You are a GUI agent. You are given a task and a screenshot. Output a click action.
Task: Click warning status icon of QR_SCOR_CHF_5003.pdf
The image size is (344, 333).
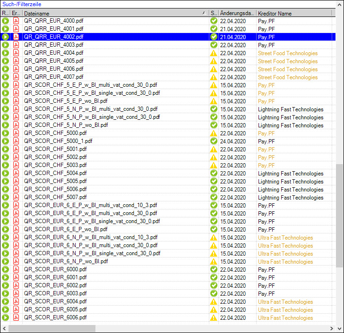[214, 165]
